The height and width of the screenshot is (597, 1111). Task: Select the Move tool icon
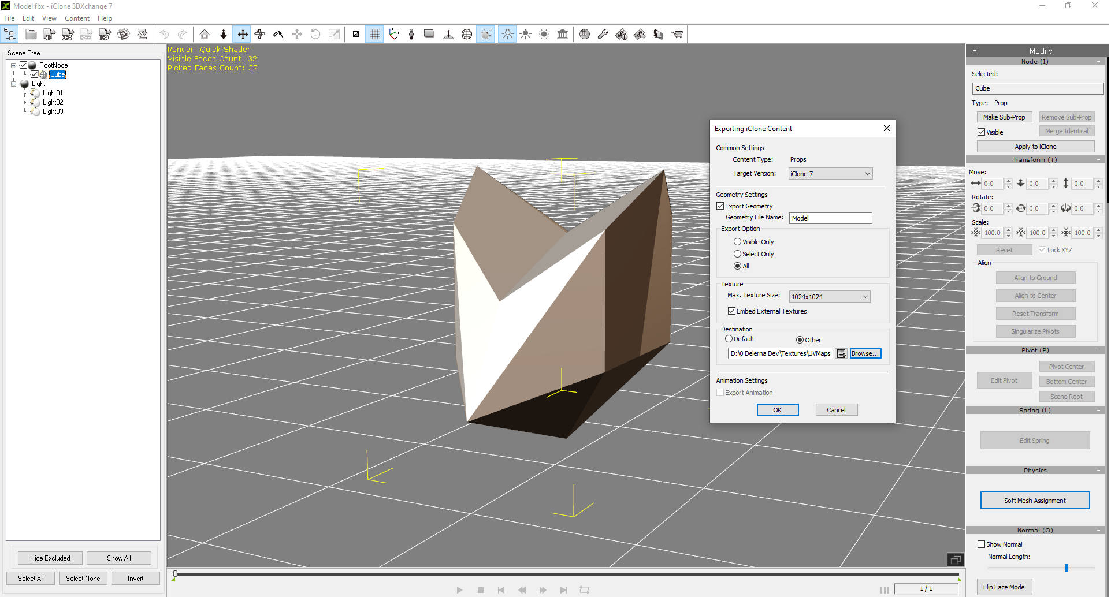242,35
